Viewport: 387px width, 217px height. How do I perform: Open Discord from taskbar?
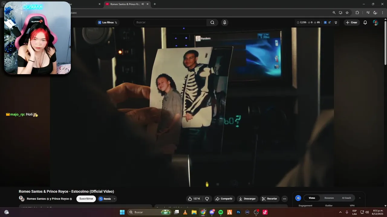click(x=212, y=212)
